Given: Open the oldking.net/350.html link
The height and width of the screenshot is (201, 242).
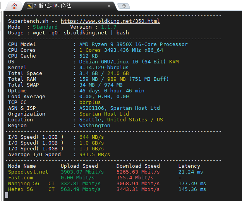Looking at the screenshot, I should pyautogui.click(x=110, y=21).
